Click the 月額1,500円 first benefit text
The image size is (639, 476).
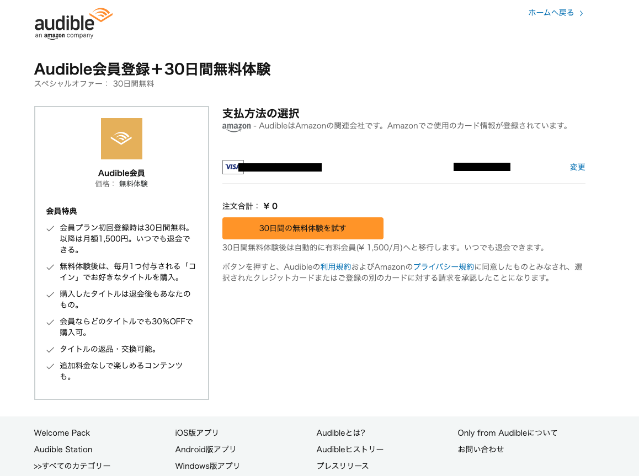coord(125,239)
